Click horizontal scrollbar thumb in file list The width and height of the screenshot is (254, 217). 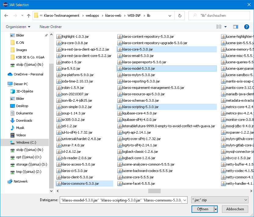pos(154,191)
